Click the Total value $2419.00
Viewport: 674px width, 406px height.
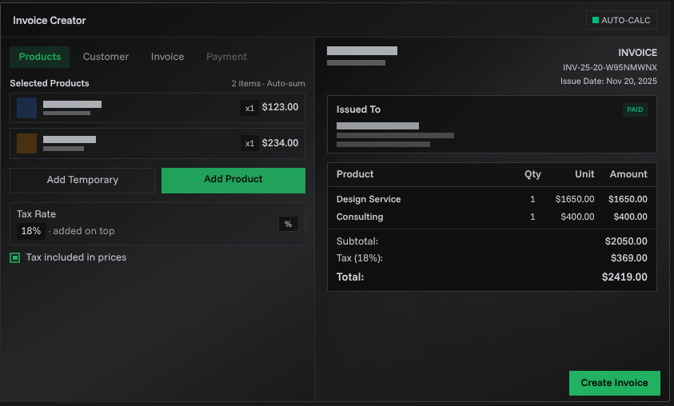(624, 277)
